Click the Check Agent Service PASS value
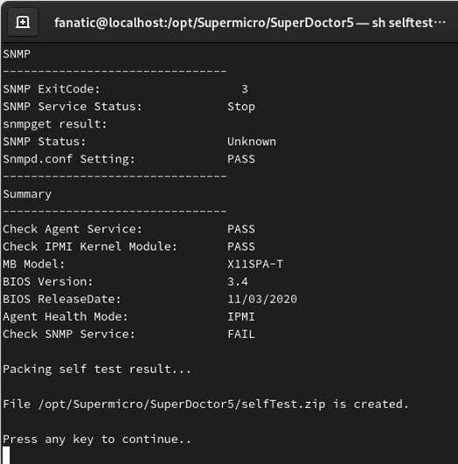The image size is (458, 464). tap(241, 229)
